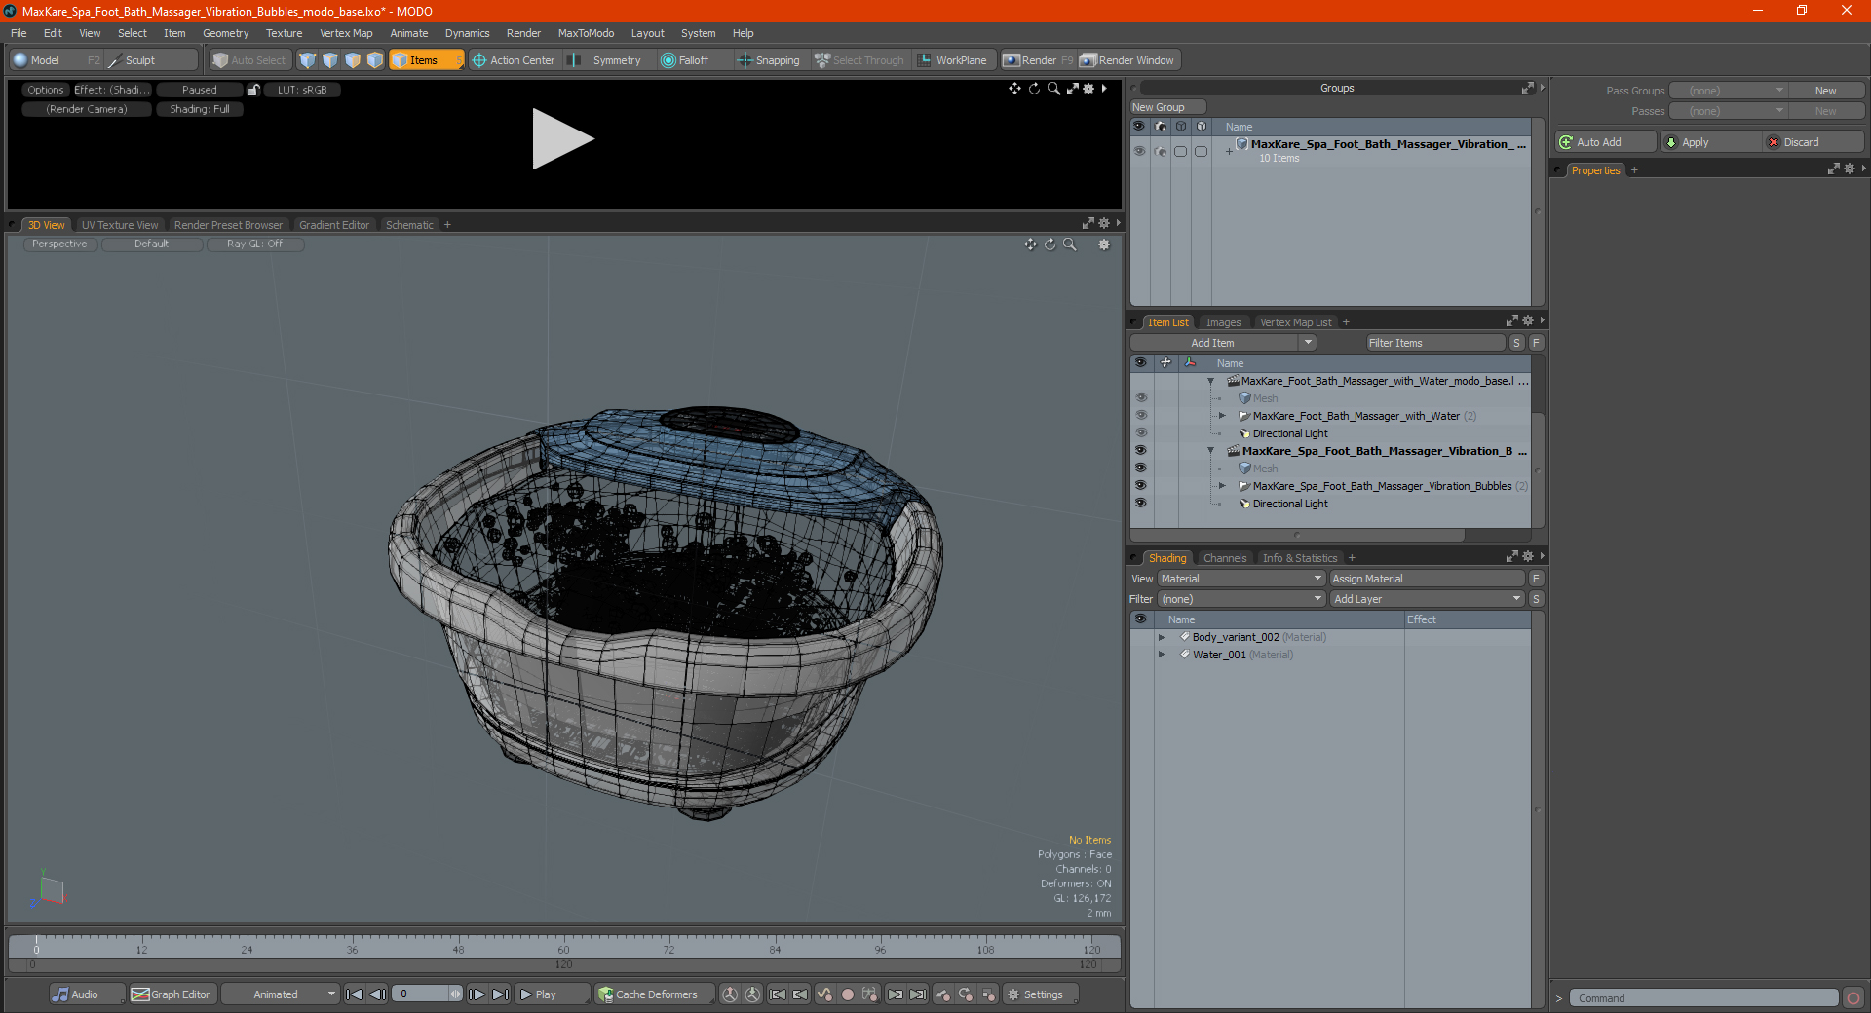Open the Vertex Map menu
1871x1013 pixels.
346,33
